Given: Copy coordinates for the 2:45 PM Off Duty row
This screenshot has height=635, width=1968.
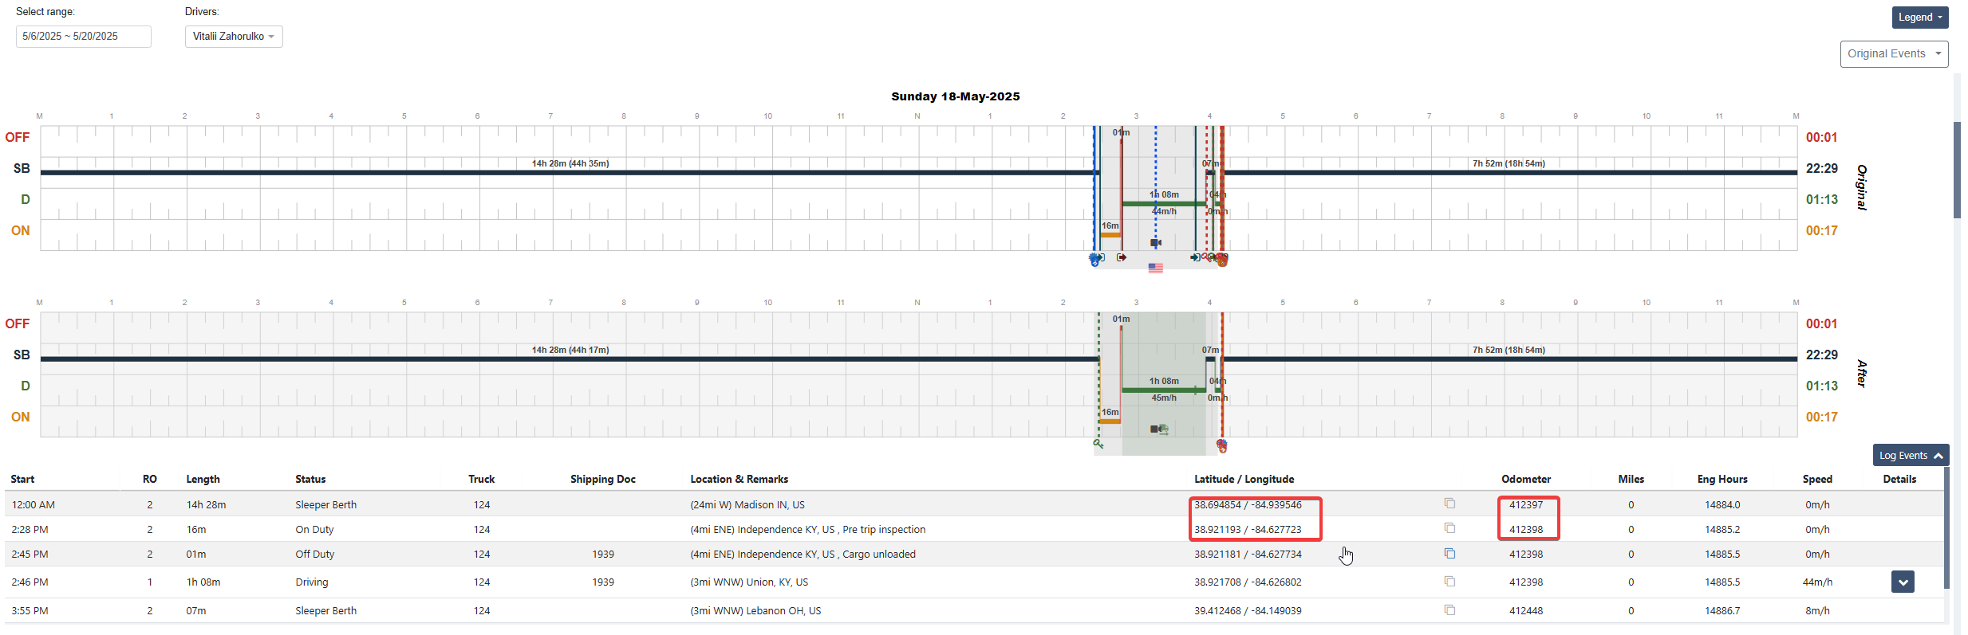Looking at the screenshot, I should click(x=1449, y=553).
